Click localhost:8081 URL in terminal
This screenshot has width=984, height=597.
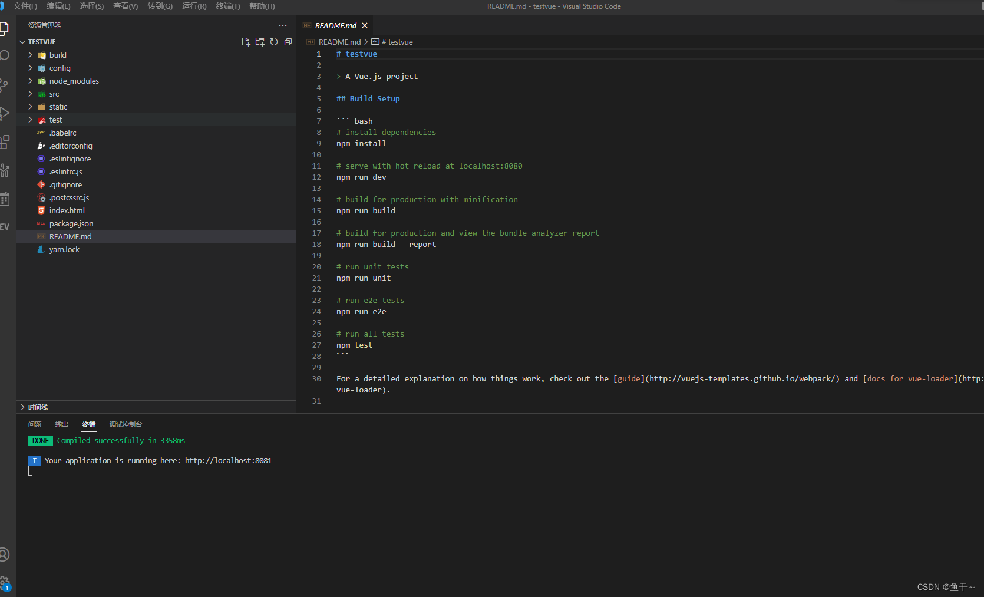(x=229, y=461)
